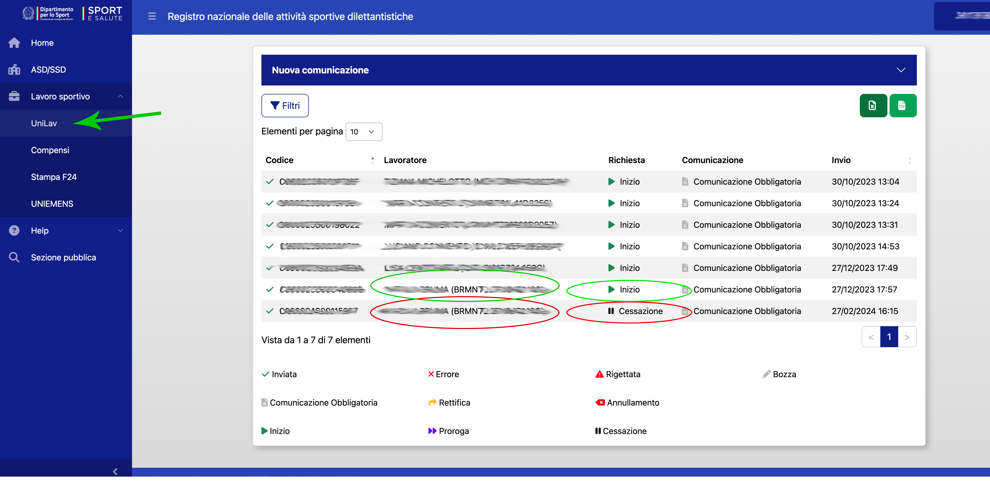
Task: Open the UNIEMENS section
Action: pos(52,204)
